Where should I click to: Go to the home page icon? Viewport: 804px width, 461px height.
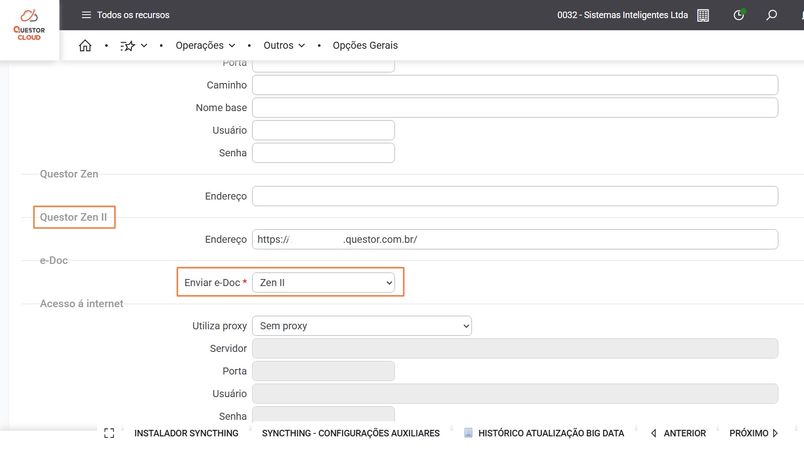(x=85, y=46)
